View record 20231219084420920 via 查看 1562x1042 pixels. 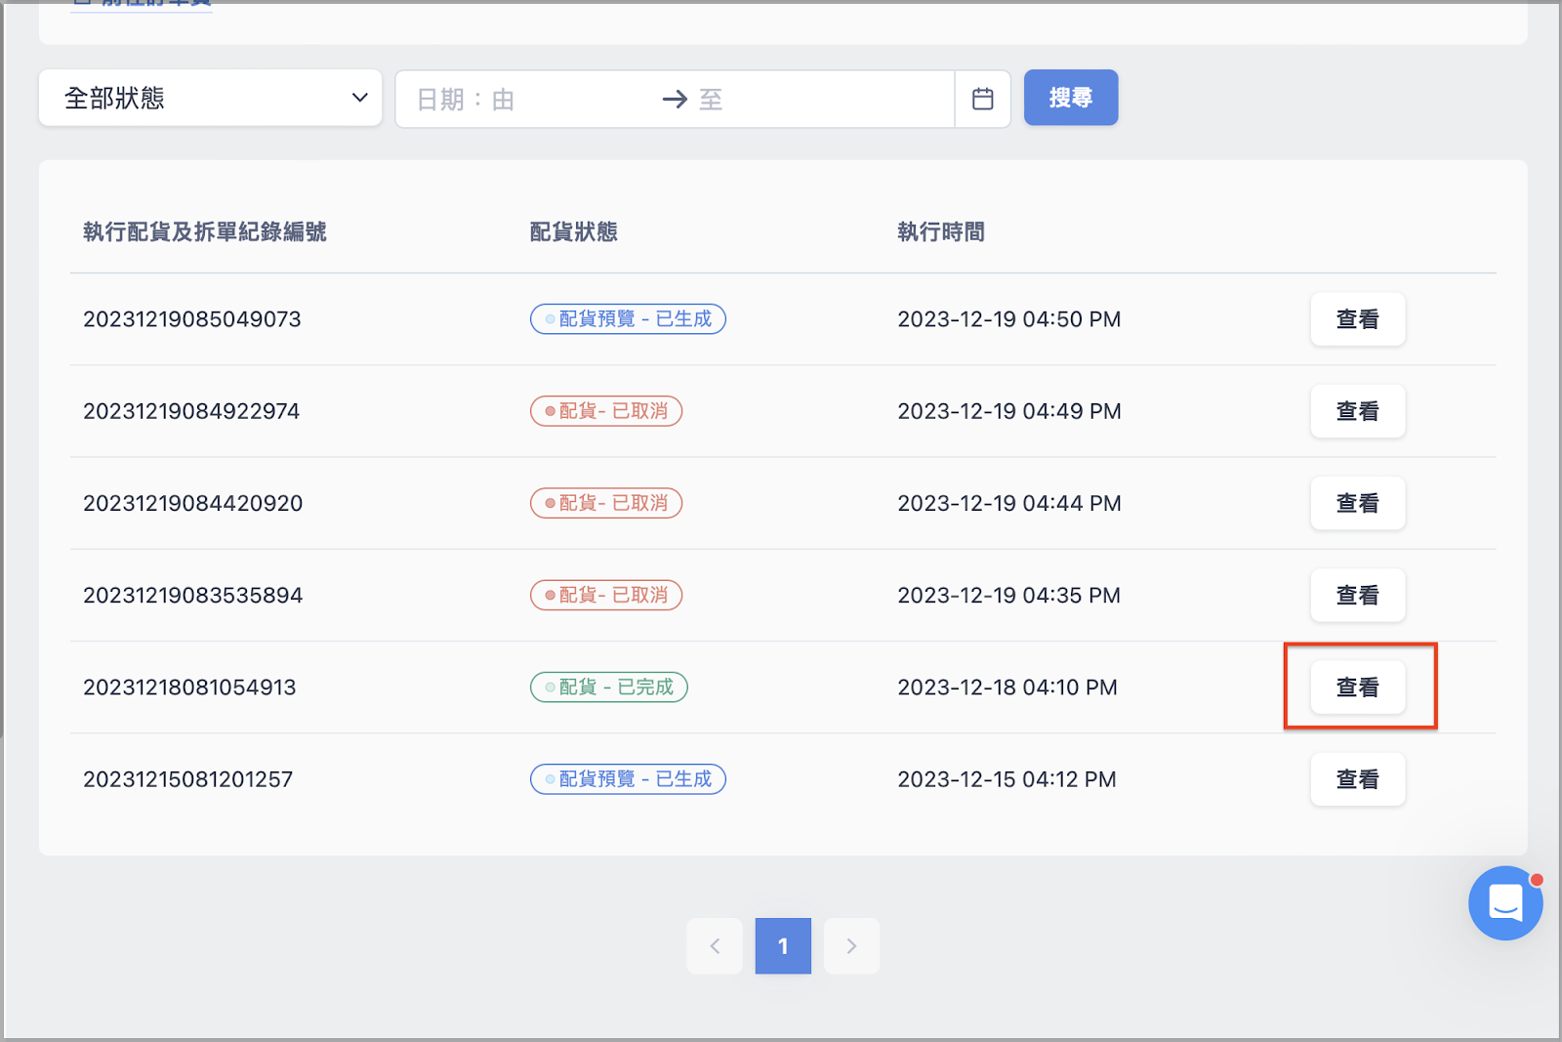point(1358,503)
